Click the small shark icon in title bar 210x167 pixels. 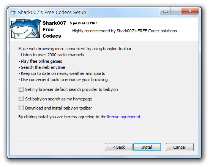tap(13, 13)
